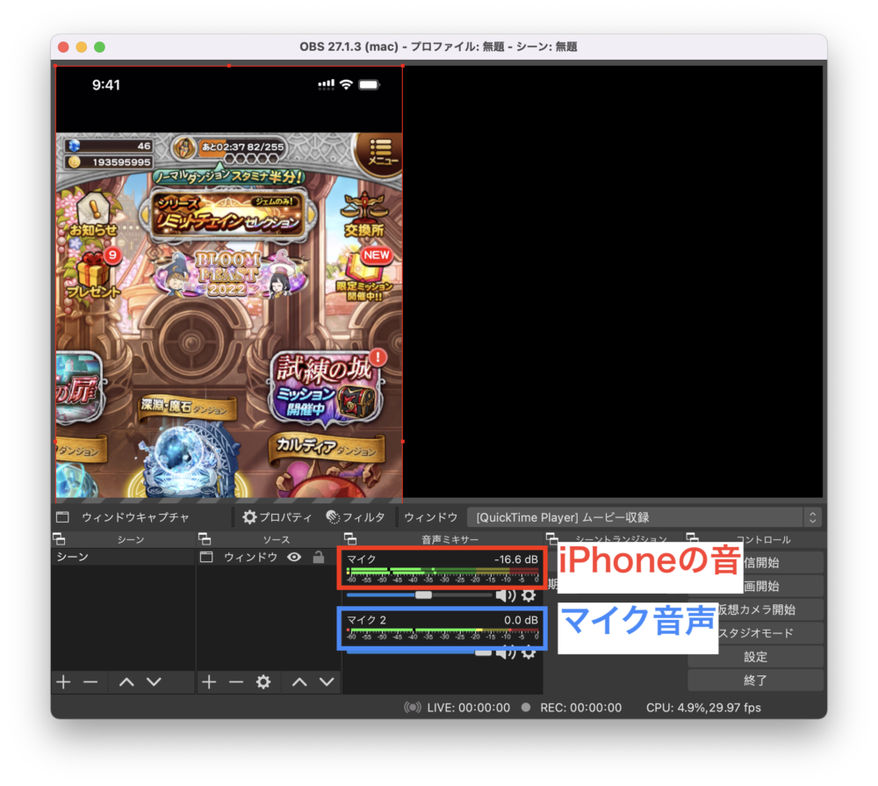Click the LIVE: 00:00:00 status text

pos(468,708)
